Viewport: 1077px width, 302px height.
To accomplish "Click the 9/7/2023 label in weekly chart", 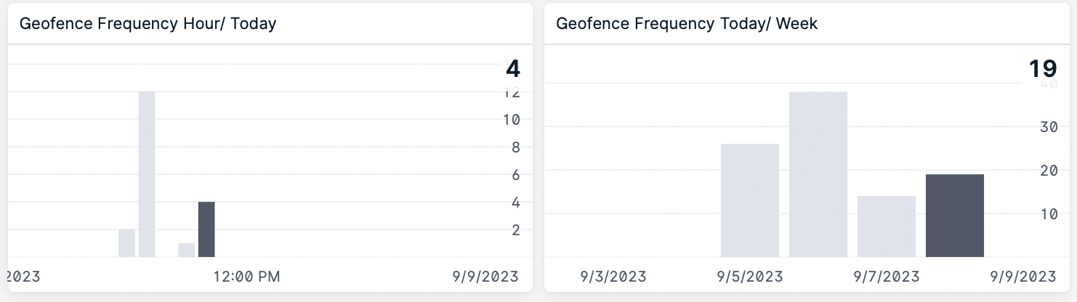I will [x=887, y=277].
